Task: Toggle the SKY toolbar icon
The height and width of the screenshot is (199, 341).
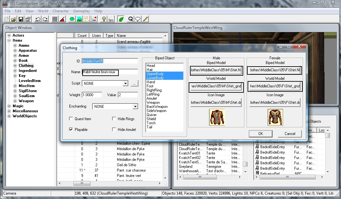Action: point(111,19)
